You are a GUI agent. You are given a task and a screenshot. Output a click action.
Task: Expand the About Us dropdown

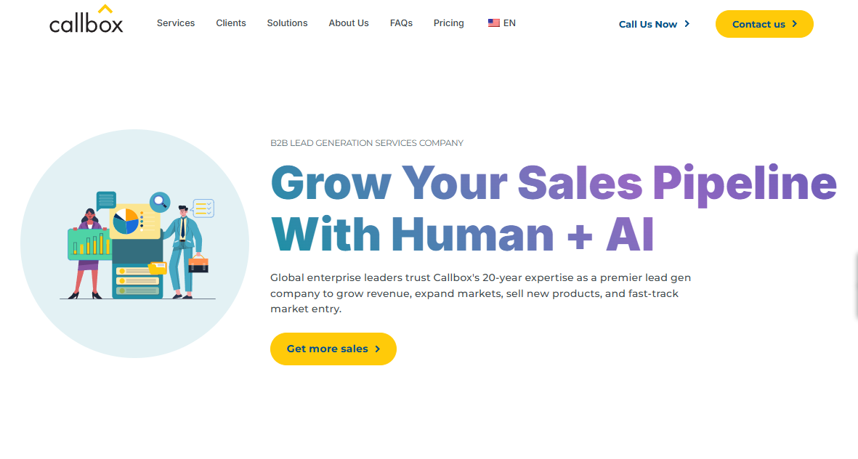(349, 23)
